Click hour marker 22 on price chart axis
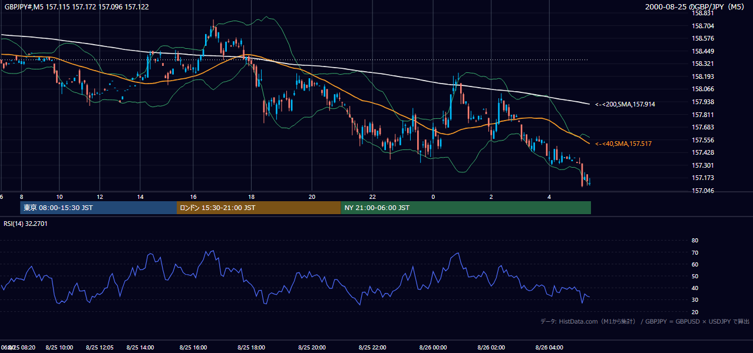Image resolution: width=753 pixels, height=353 pixels. coord(372,197)
